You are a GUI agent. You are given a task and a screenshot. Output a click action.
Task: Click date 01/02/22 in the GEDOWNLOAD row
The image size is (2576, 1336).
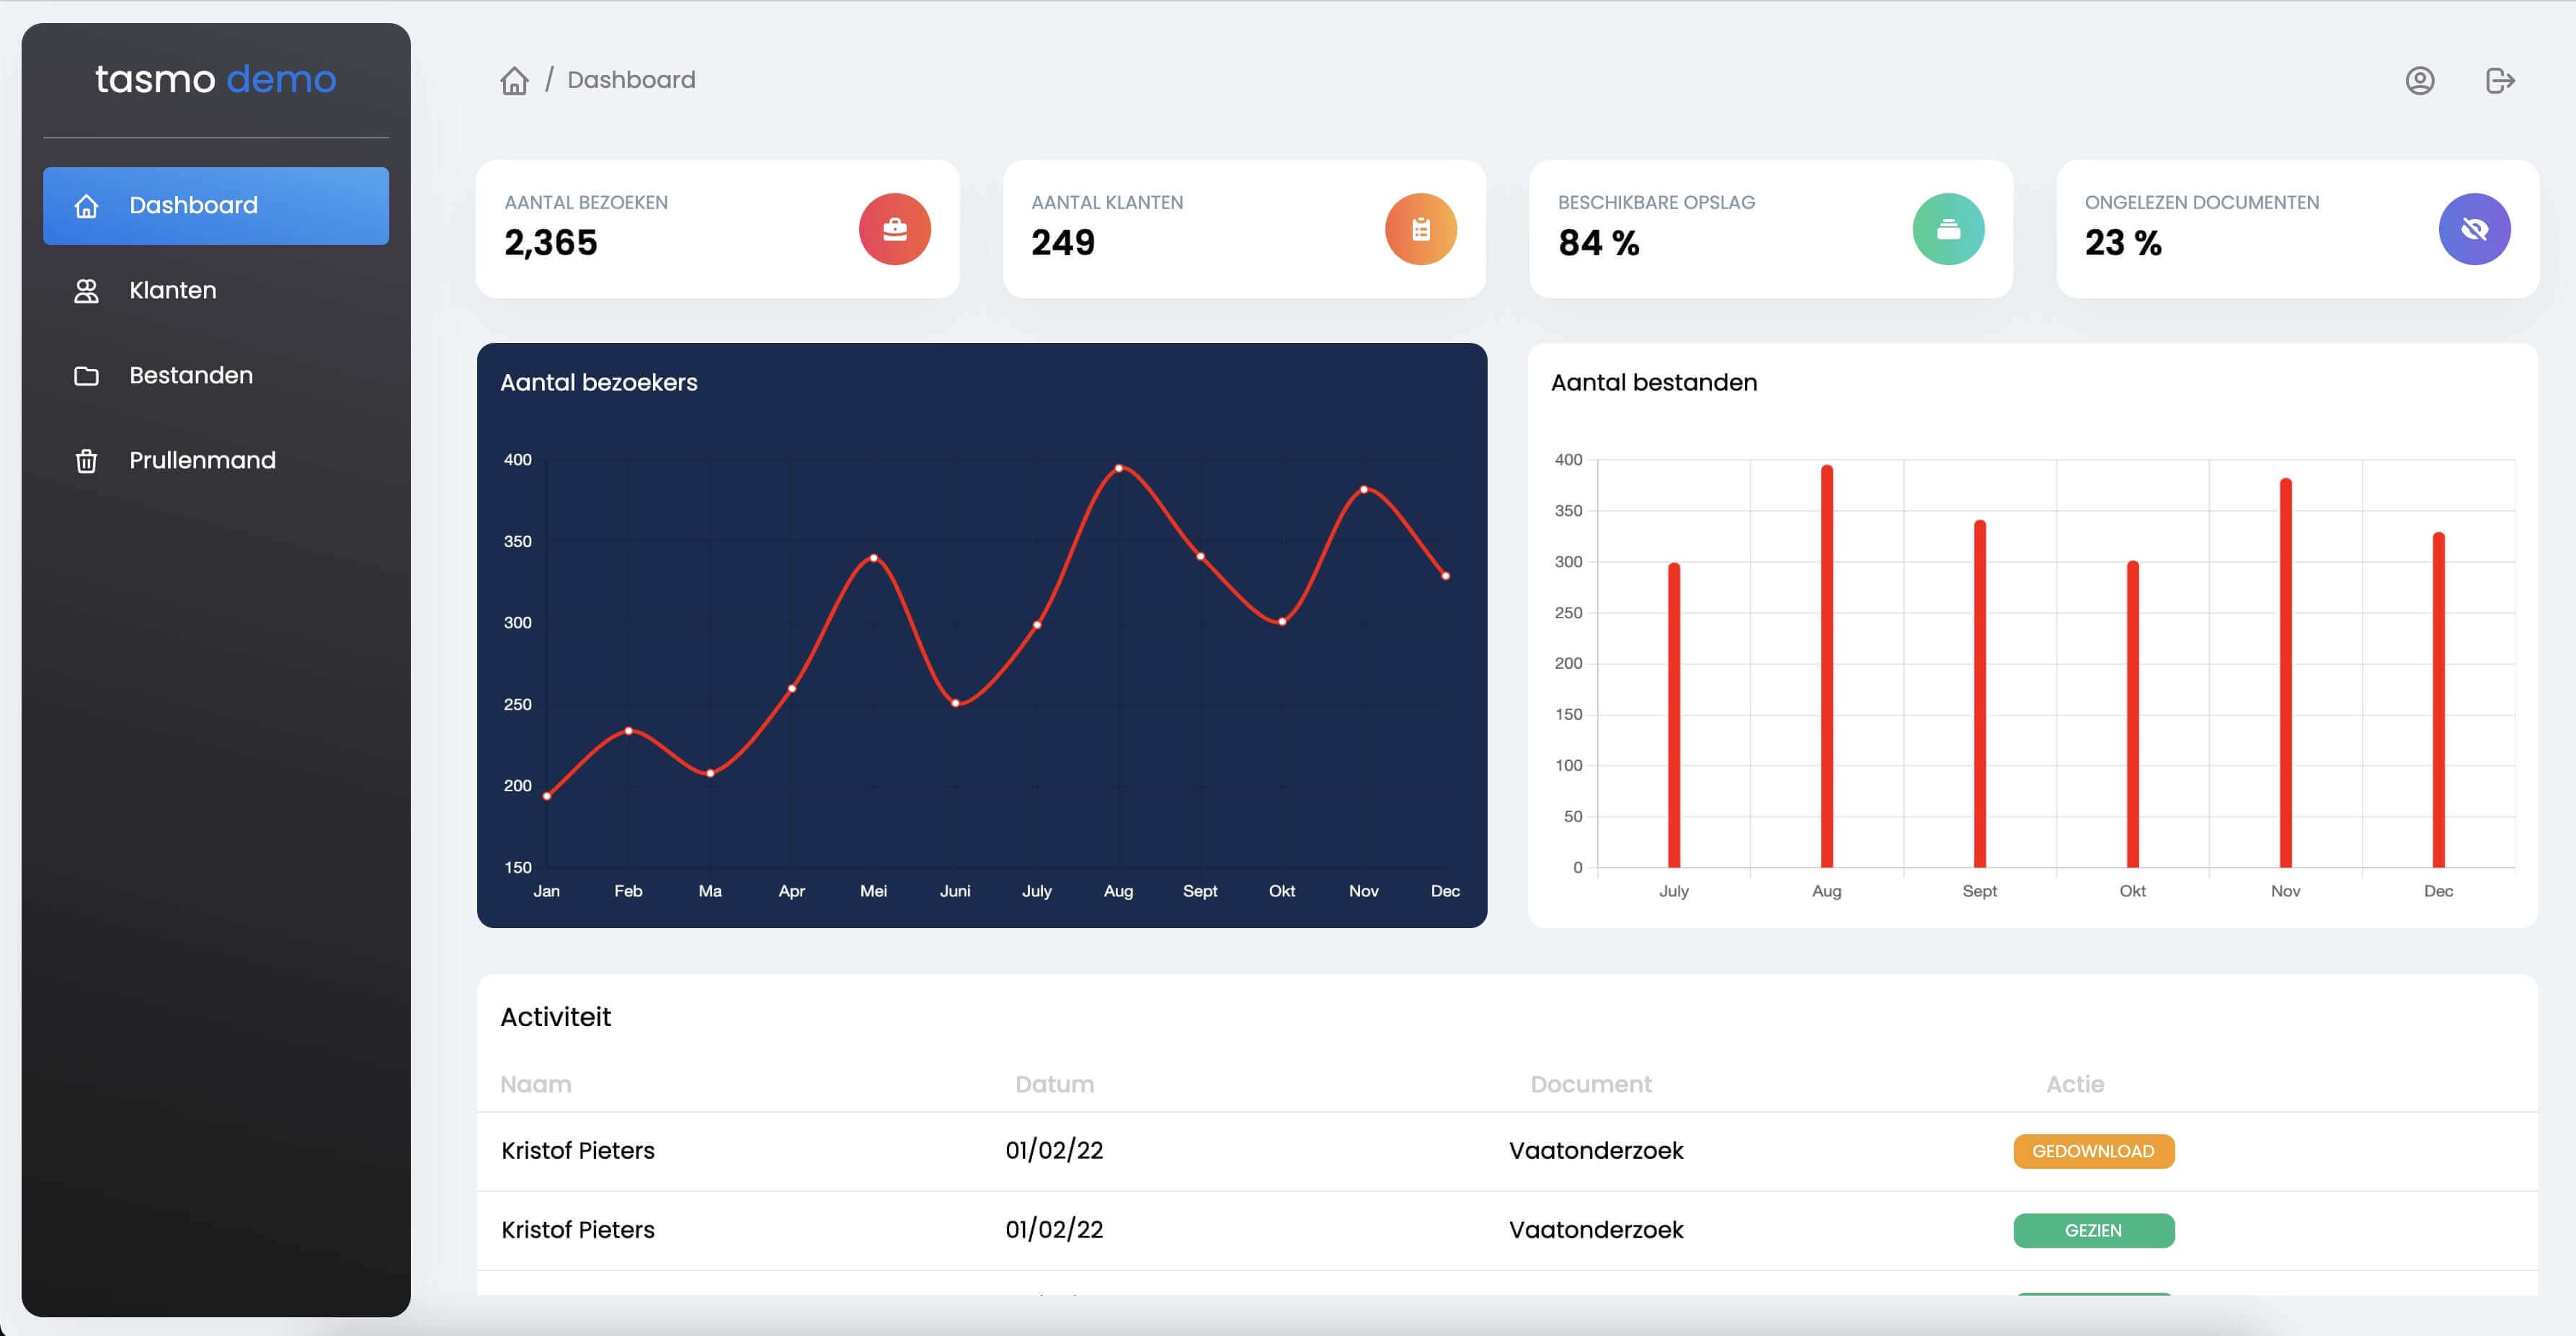1054,1151
